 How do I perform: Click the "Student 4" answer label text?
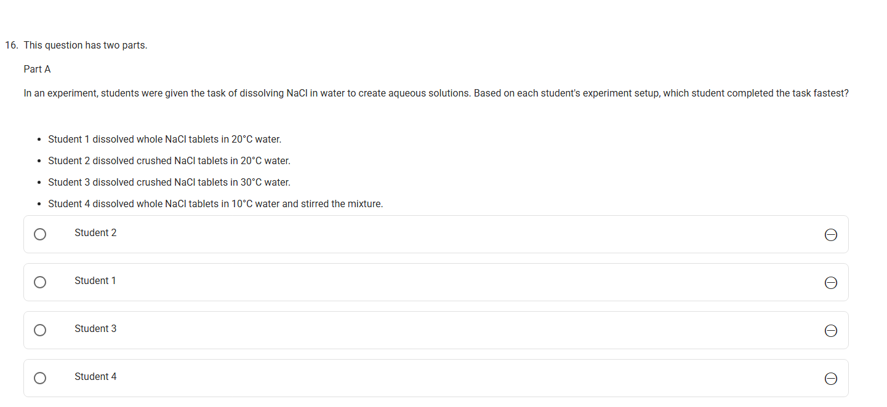pyautogui.click(x=95, y=377)
